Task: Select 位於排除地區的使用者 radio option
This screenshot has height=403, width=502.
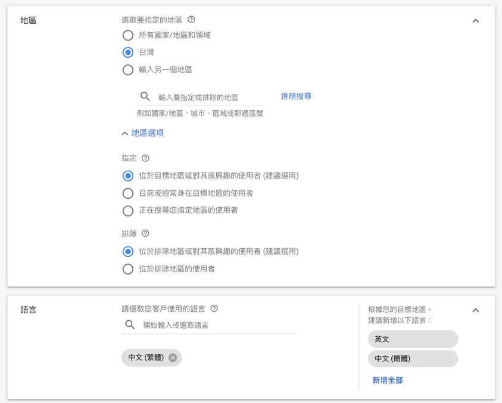Action: point(128,269)
